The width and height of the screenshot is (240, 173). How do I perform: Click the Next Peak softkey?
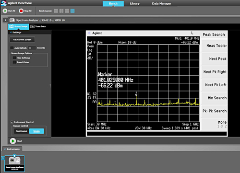coord(214,59)
